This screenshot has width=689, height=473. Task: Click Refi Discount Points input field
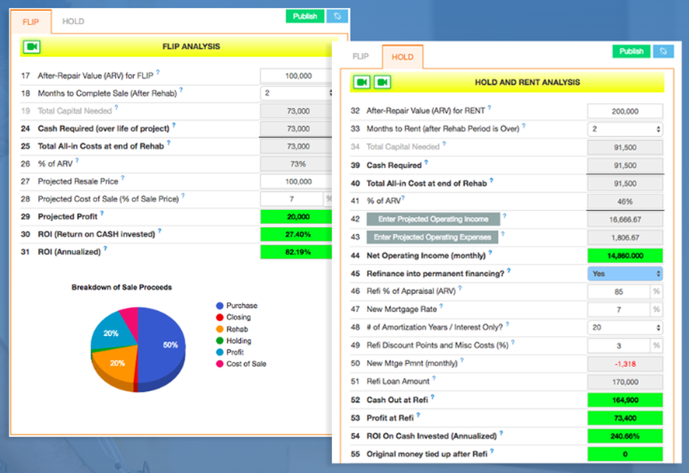(619, 346)
